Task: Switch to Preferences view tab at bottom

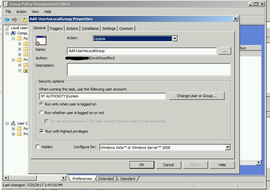Action: pyautogui.click(x=82, y=179)
